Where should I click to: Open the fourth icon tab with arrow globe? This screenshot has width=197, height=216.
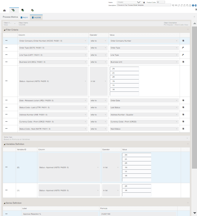click(32, 10)
